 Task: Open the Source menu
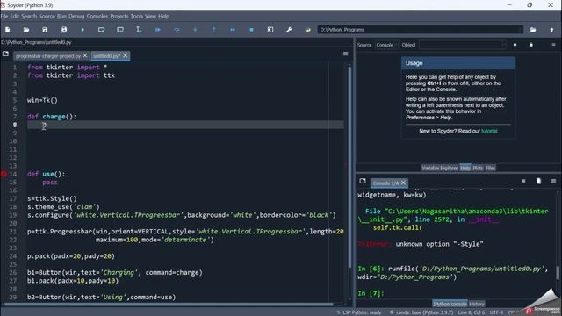click(47, 16)
